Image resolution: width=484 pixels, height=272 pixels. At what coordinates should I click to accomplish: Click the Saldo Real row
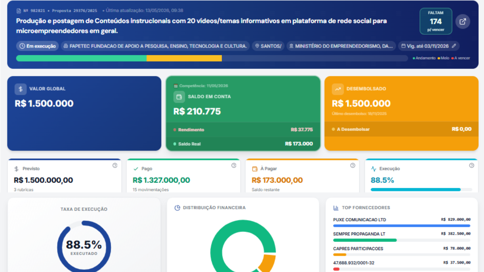click(243, 144)
